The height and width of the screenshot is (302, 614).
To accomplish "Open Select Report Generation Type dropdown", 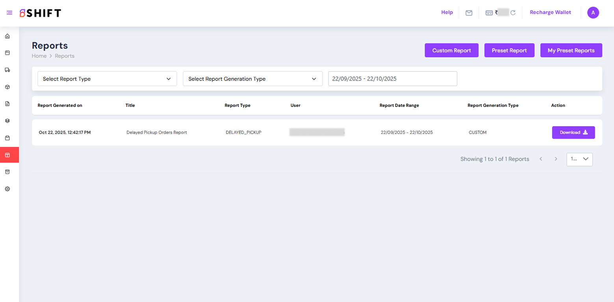I will pos(252,79).
